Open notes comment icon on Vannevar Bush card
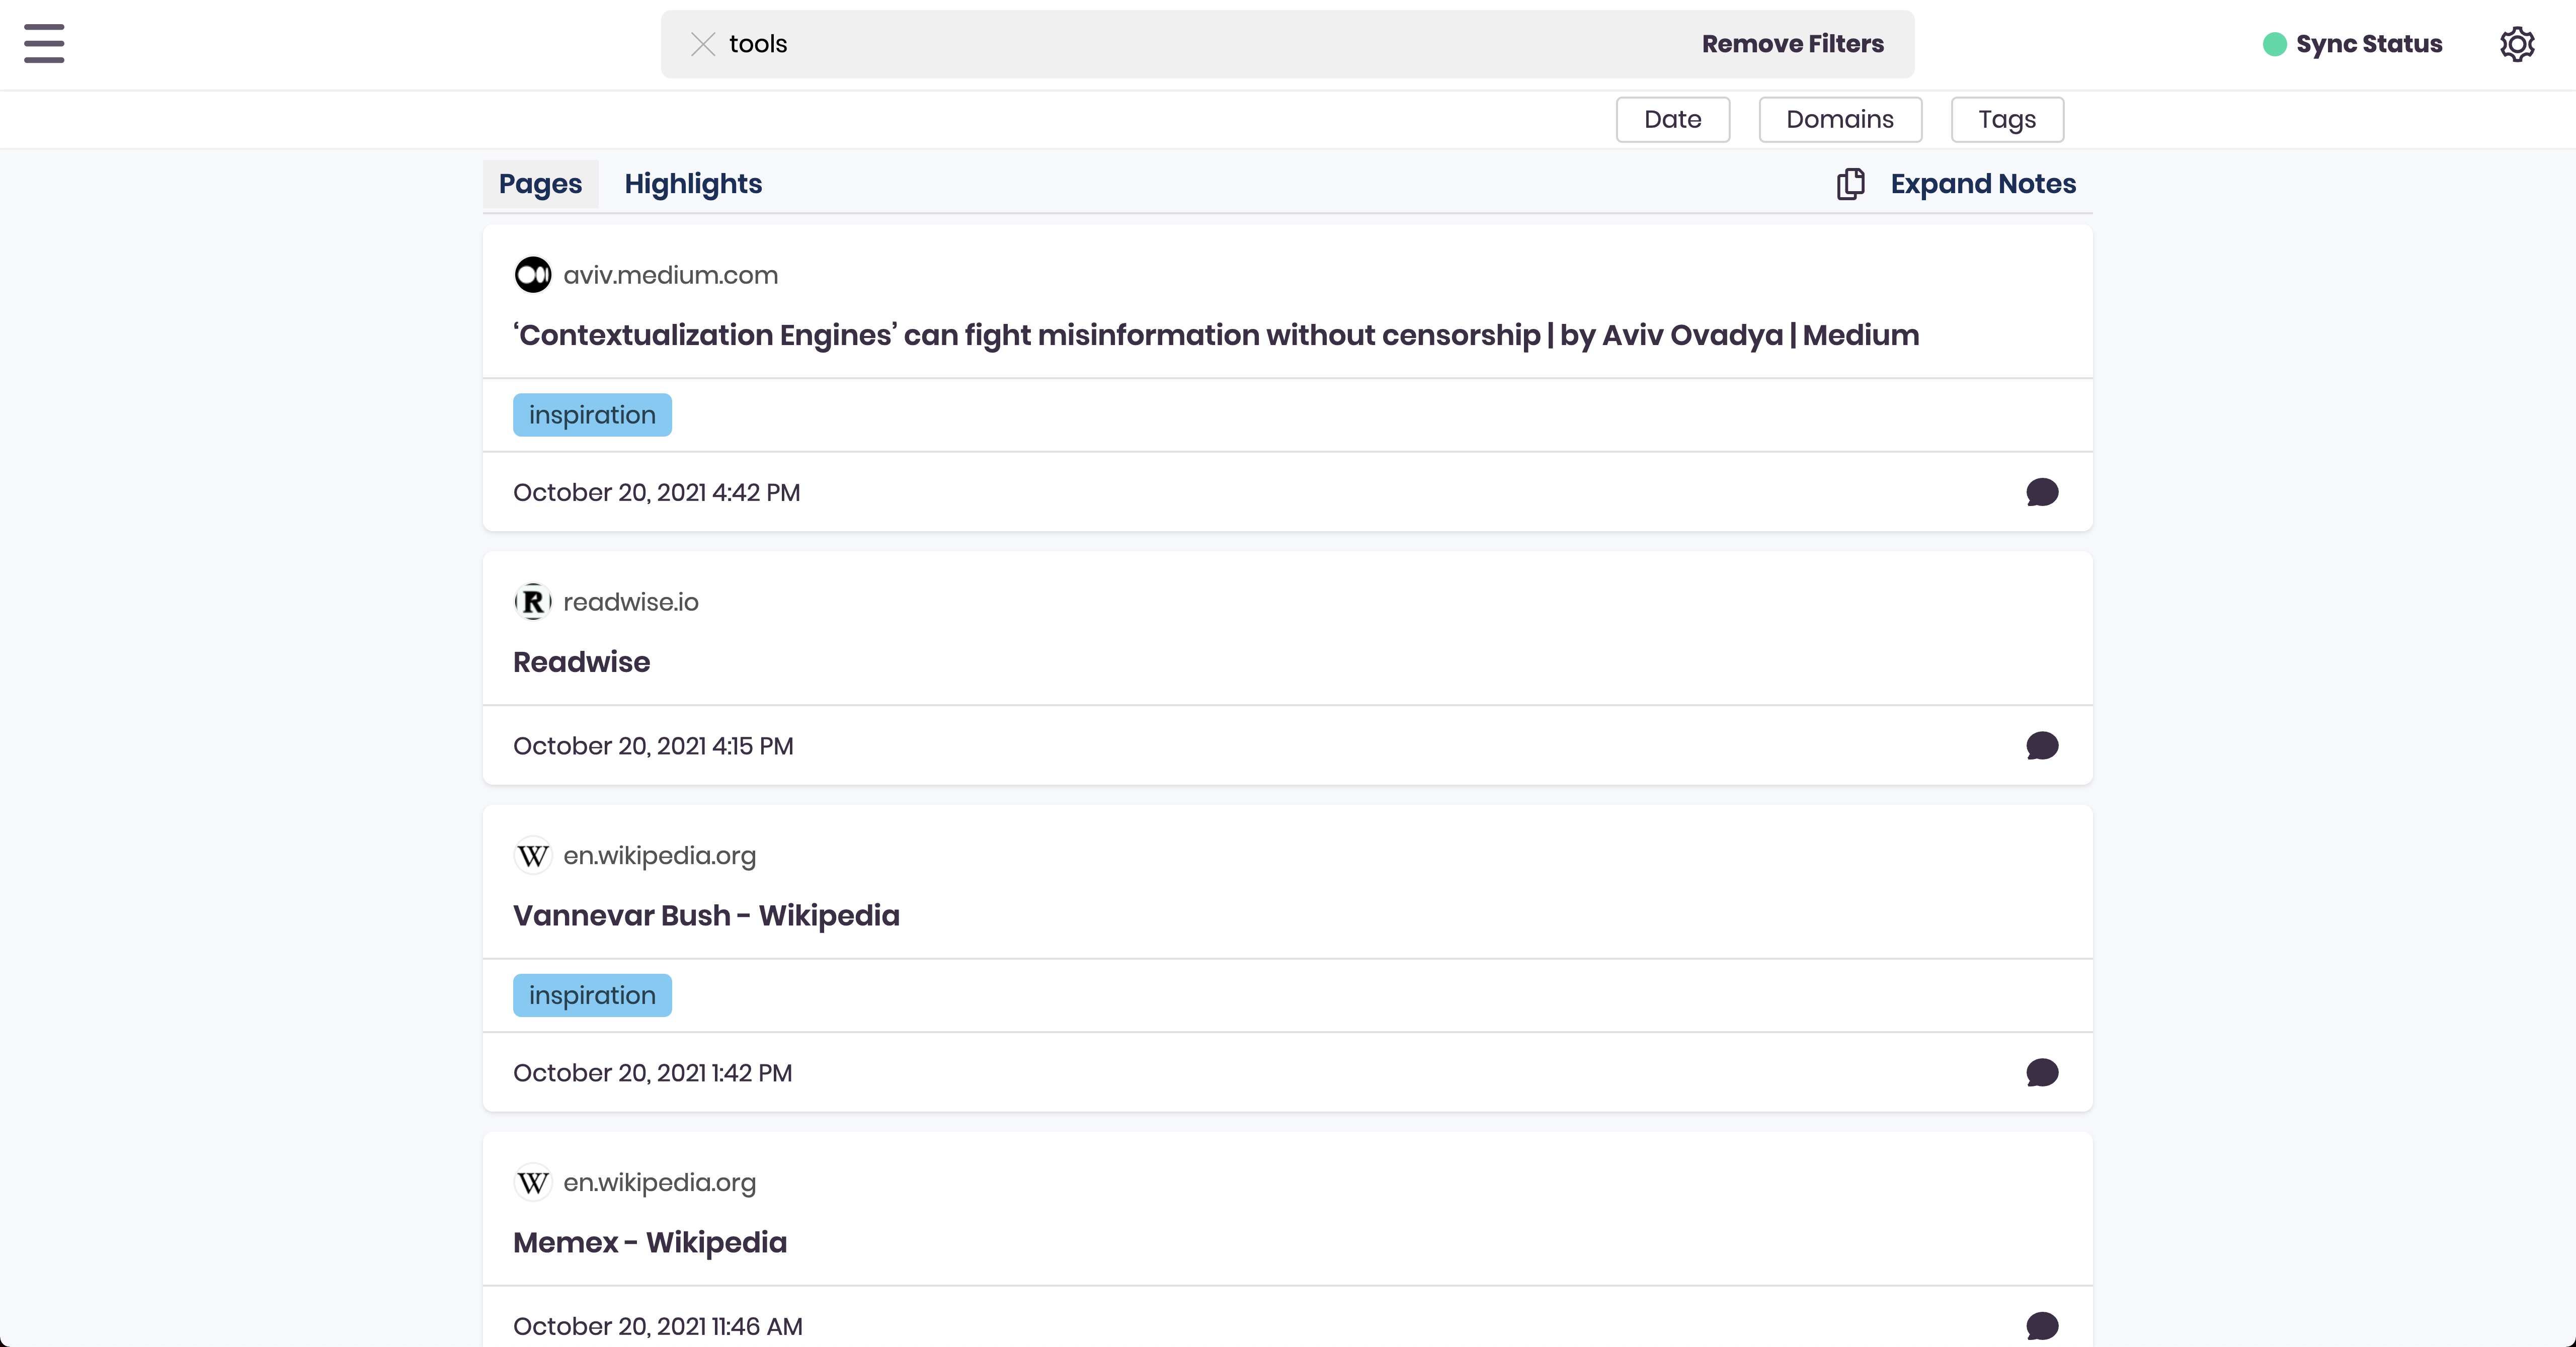 point(2041,1073)
